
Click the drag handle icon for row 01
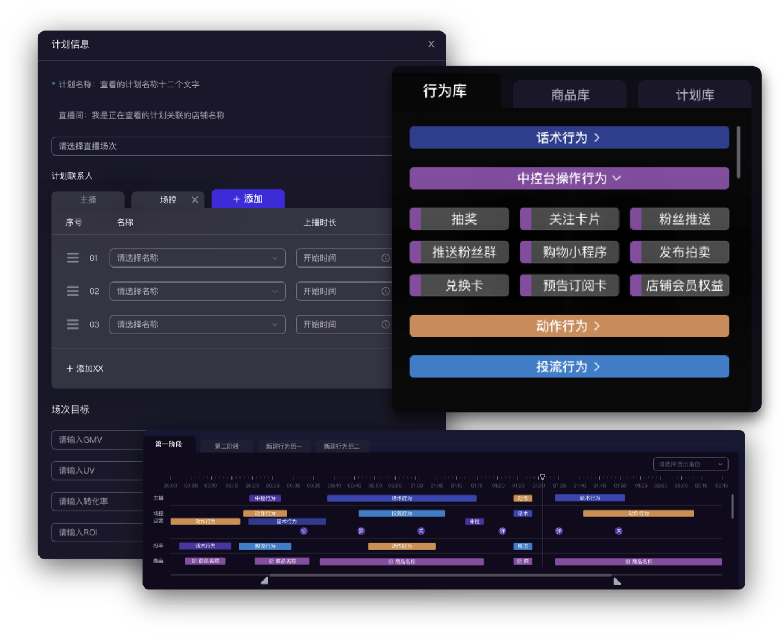click(x=72, y=258)
